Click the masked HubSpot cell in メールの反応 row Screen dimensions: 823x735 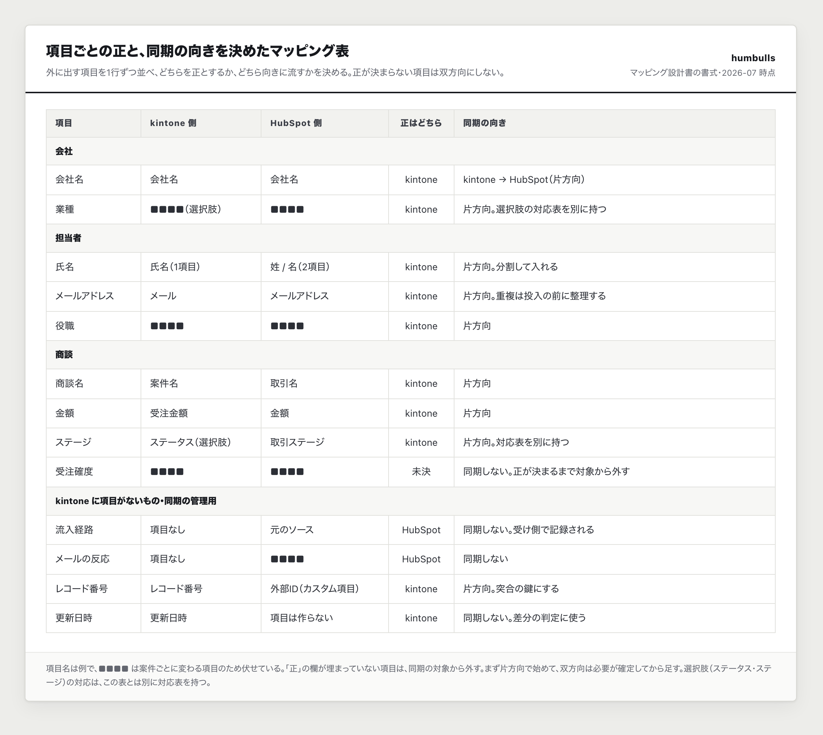[325, 559]
